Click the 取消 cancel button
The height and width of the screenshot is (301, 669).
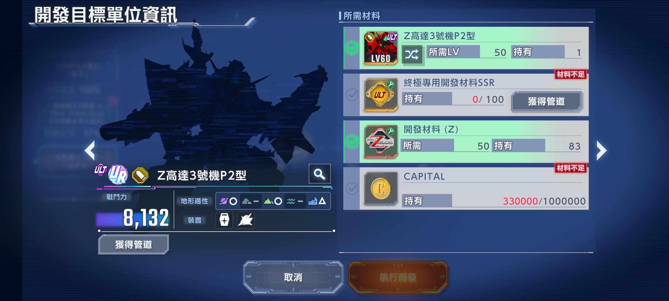click(293, 277)
